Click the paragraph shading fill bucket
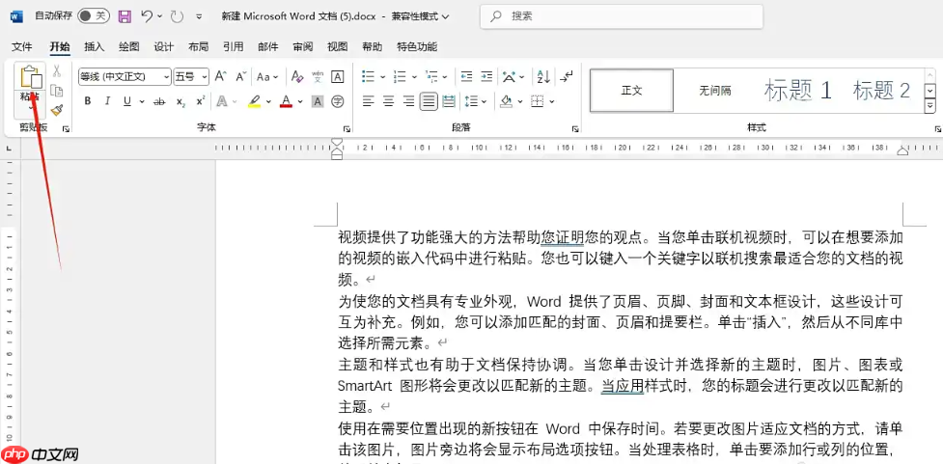 (506, 101)
